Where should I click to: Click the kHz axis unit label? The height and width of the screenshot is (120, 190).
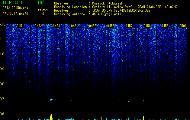point(3,24)
